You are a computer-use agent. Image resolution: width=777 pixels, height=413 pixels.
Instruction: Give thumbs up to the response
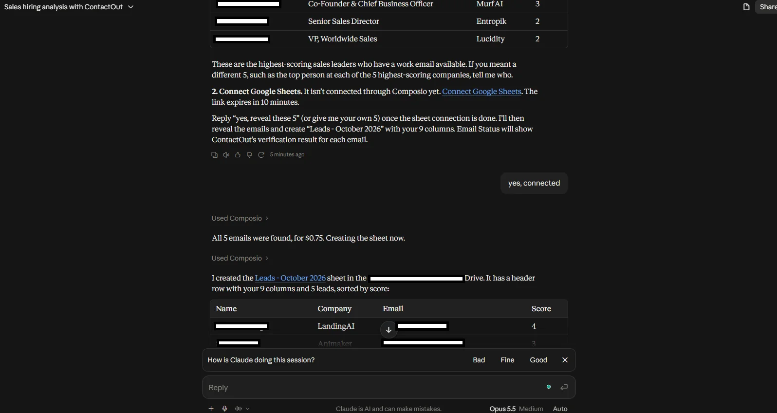tap(238, 155)
